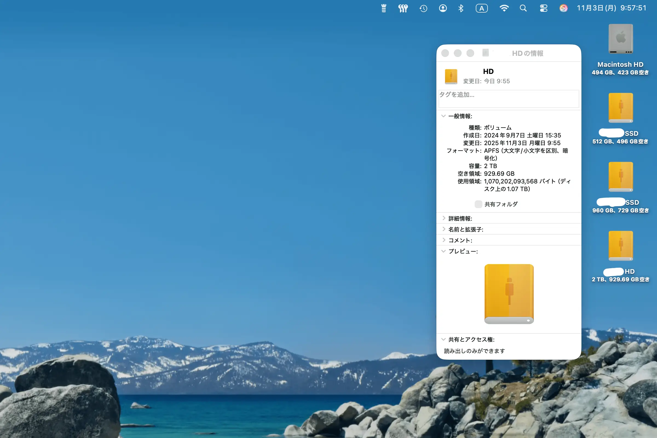Viewport: 657px width, 438px height.
Task: Select the 2 TB HD drive icon
Action: 620,246
